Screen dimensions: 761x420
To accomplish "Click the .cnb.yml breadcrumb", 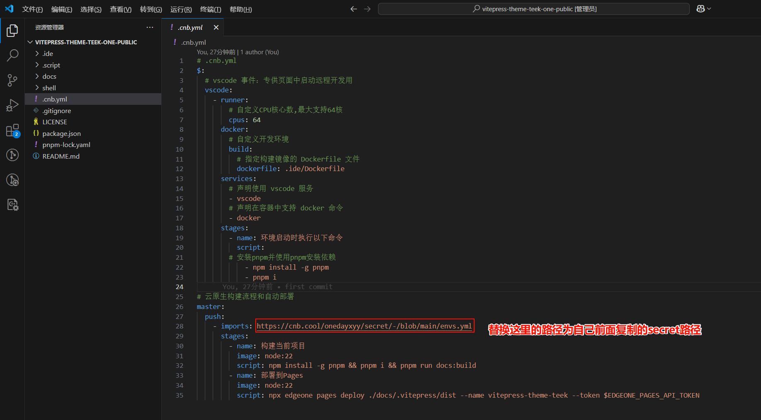I will pos(194,42).
